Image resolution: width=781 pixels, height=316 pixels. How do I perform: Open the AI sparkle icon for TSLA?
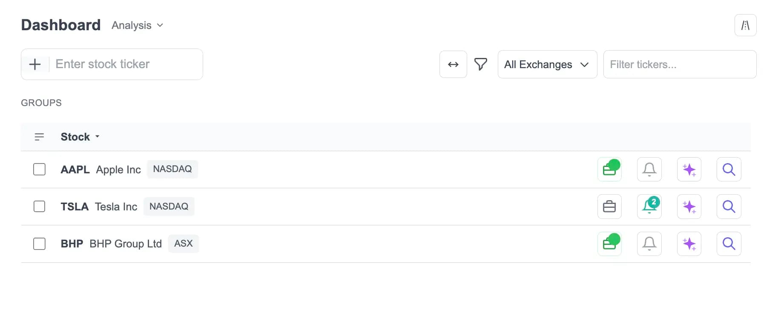689,207
